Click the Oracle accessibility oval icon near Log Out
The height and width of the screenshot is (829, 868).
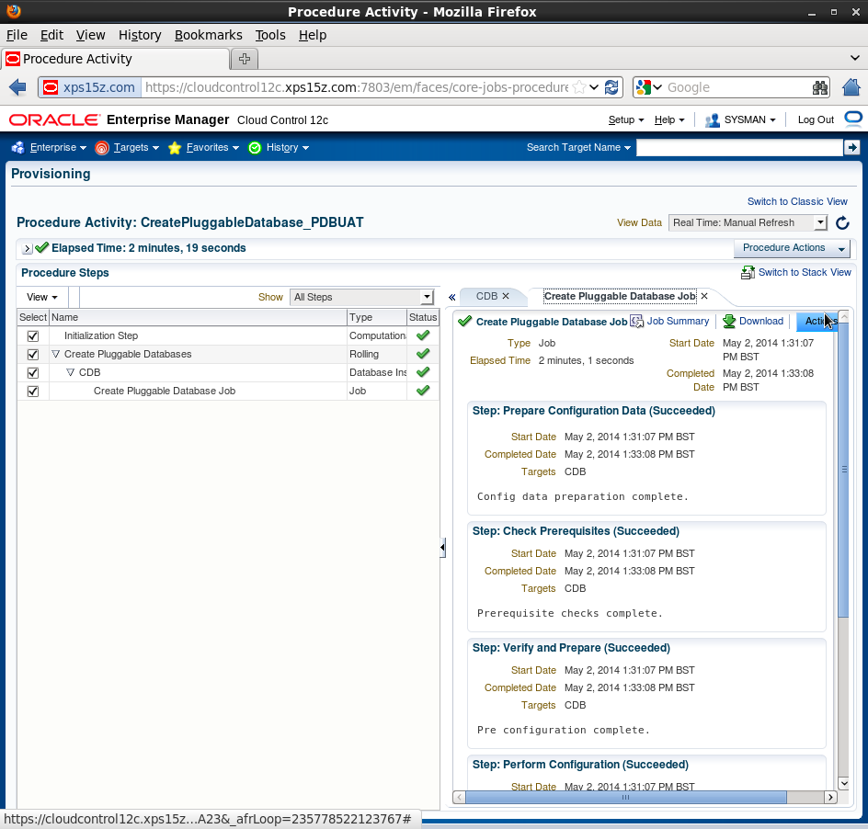pos(853,119)
